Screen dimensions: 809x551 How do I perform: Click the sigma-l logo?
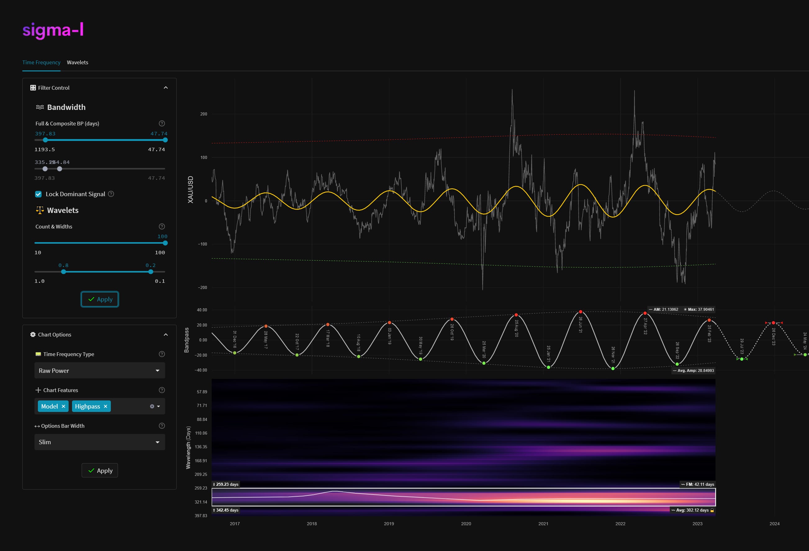tap(53, 30)
